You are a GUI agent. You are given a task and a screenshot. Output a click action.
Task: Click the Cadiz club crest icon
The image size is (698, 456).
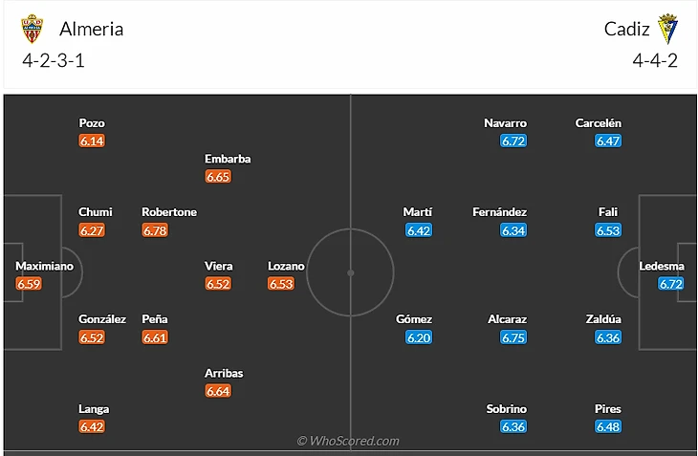pos(667,30)
